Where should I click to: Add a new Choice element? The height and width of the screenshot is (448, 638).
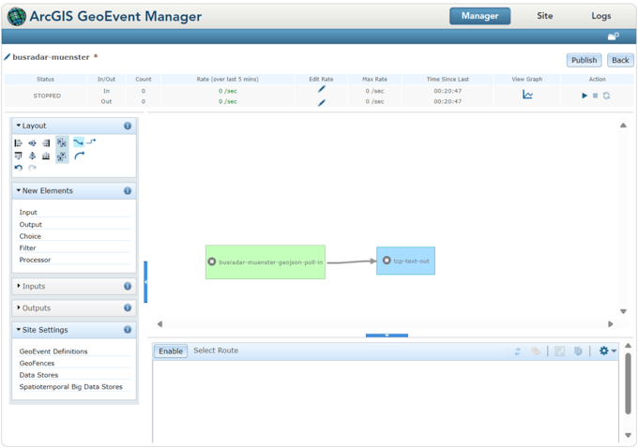pyautogui.click(x=30, y=236)
